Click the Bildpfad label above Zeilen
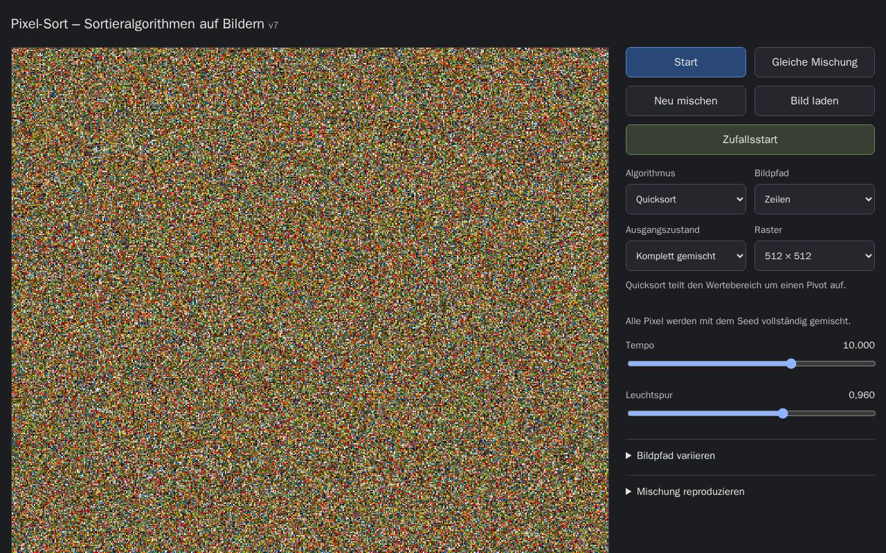Screen dimensions: 886x553 point(772,173)
